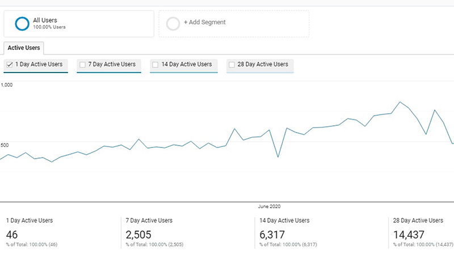Click the 14 Day Active Users metric heading
This screenshot has height=255, width=454.
pyautogui.click(x=284, y=220)
